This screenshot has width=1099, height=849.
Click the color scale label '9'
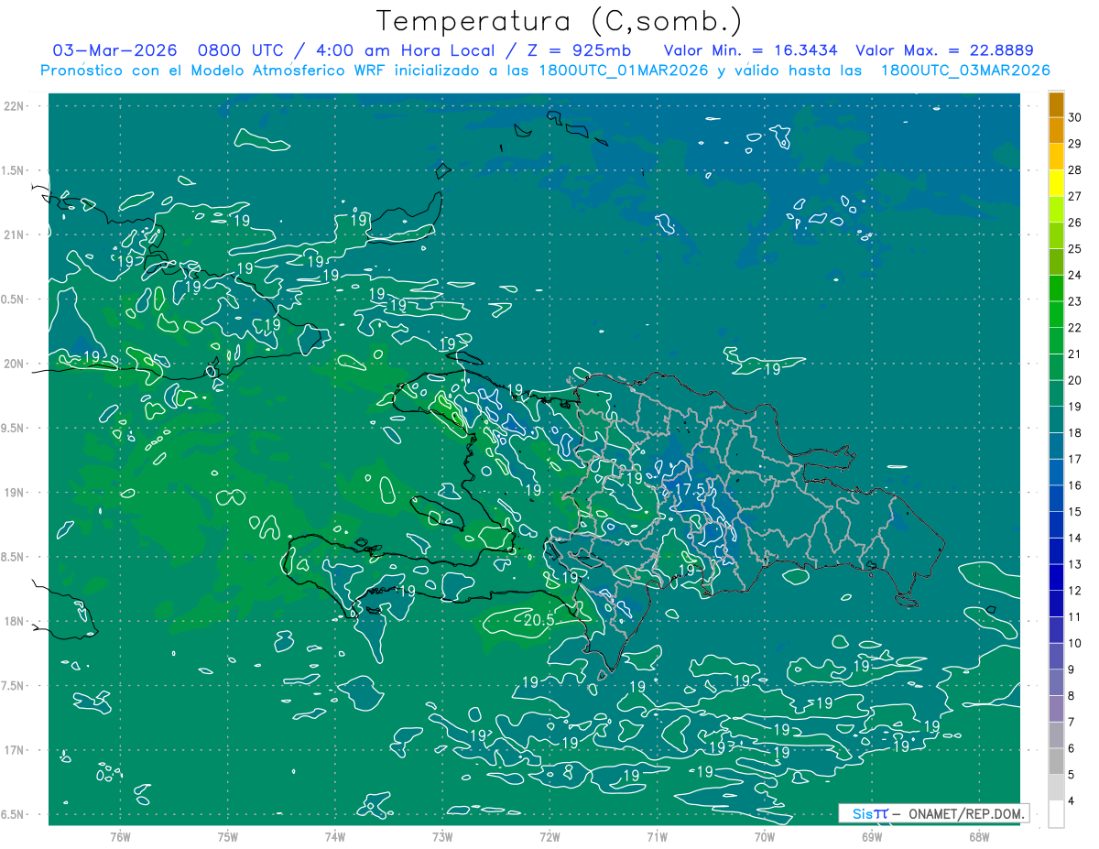1072,669
